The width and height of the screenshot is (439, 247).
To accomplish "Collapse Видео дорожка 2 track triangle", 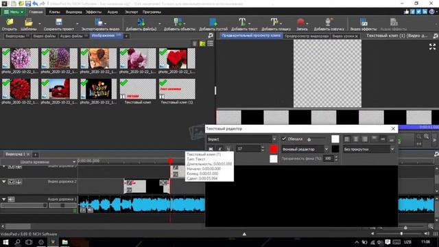I will pos(3,182).
